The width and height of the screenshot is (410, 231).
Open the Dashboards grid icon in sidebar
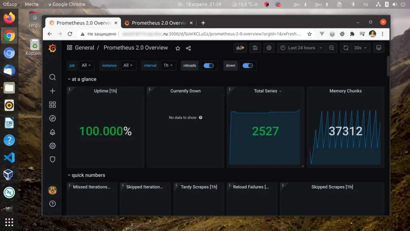pyautogui.click(x=52, y=104)
